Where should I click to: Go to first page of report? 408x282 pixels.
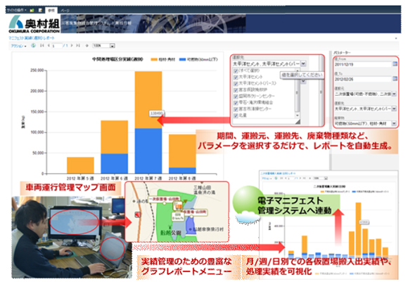coord(42,45)
